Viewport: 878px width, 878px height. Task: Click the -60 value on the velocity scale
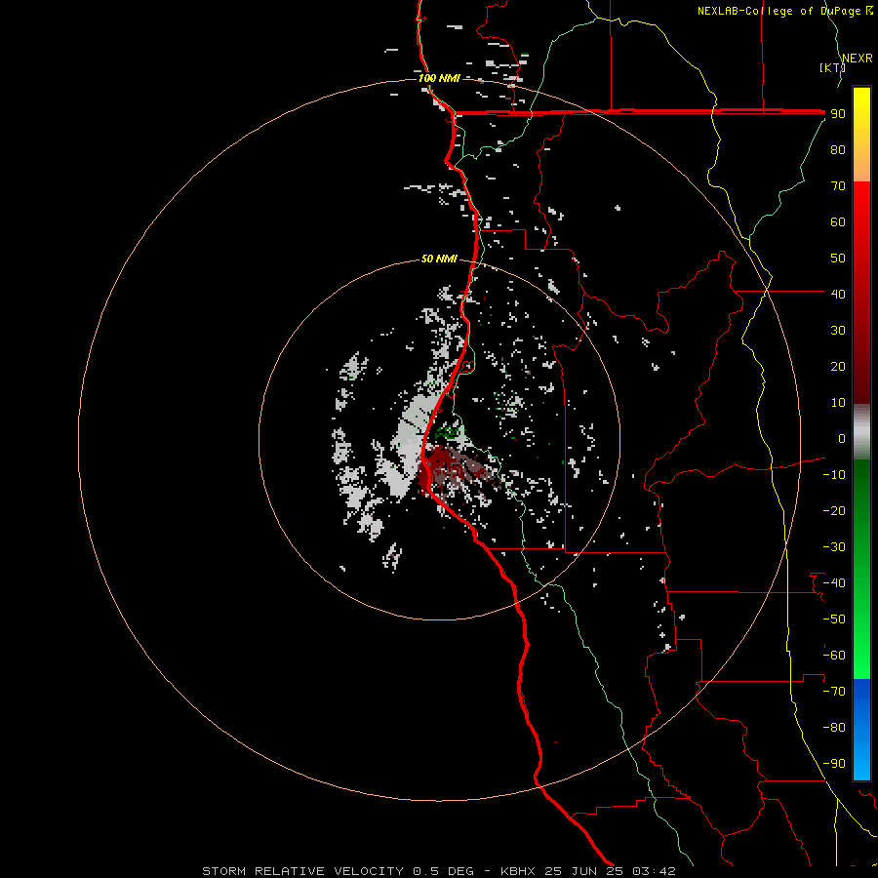(834, 656)
